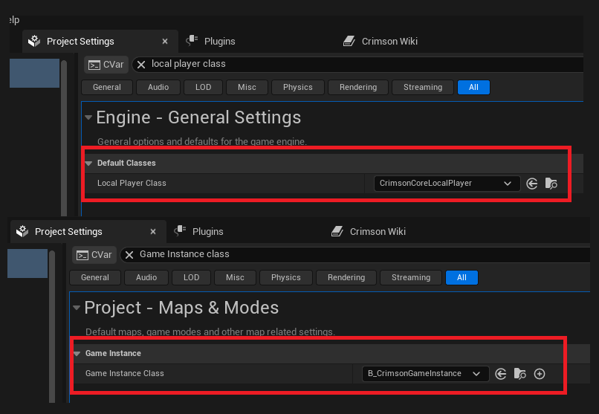This screenshot has height=414, width=599.
Task: Select the upper Audio filter
Action: (158, 87)
